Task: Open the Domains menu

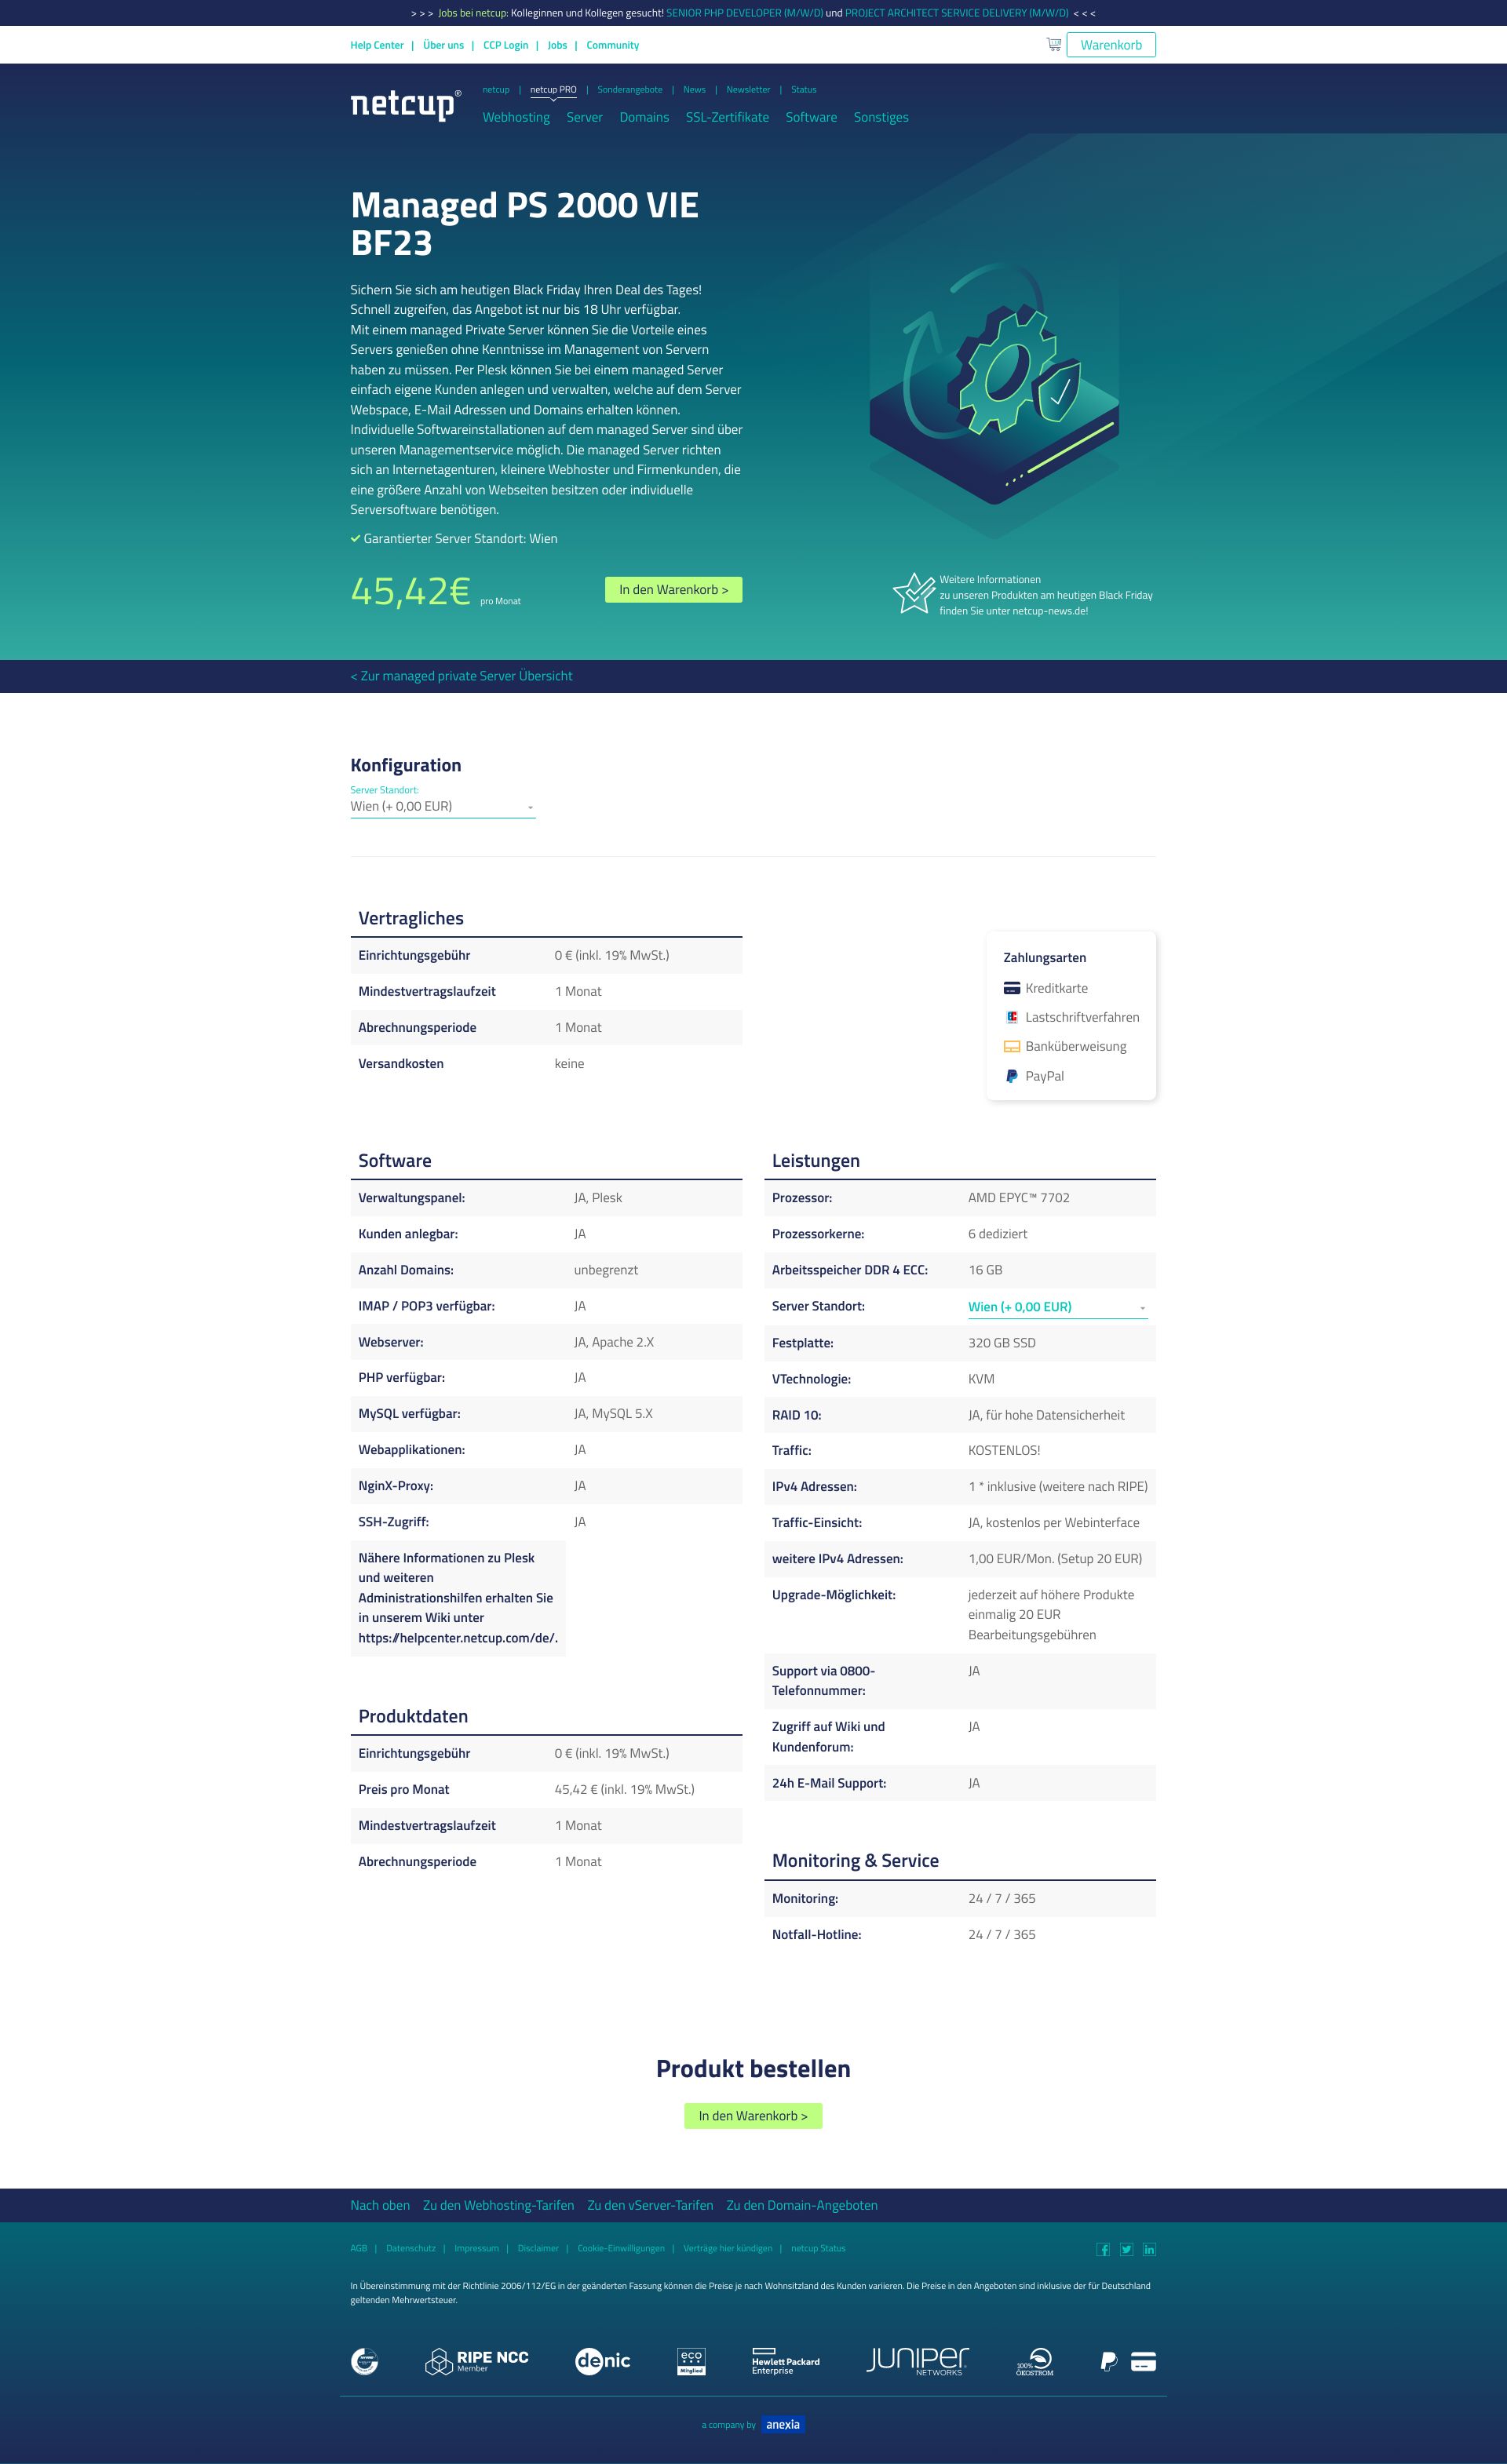Action: [644, 117]
